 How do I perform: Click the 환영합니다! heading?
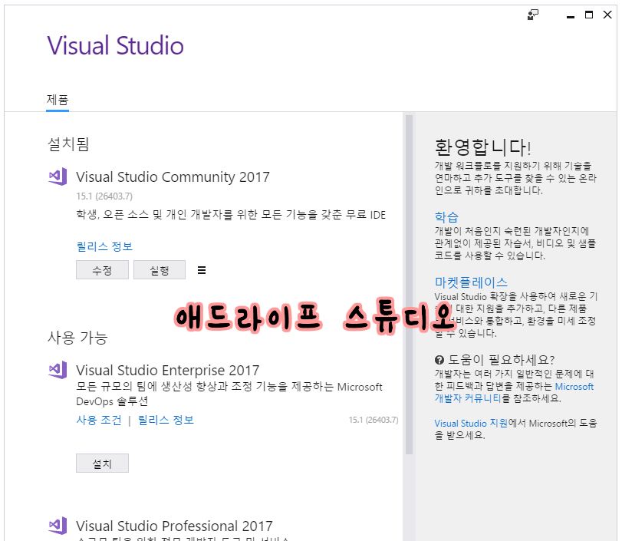pos(482,147)
